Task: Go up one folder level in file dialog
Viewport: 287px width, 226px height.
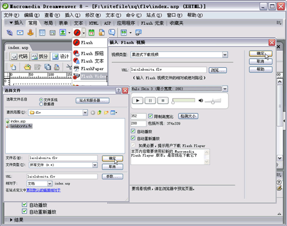Action: click(x=99, y=113)
